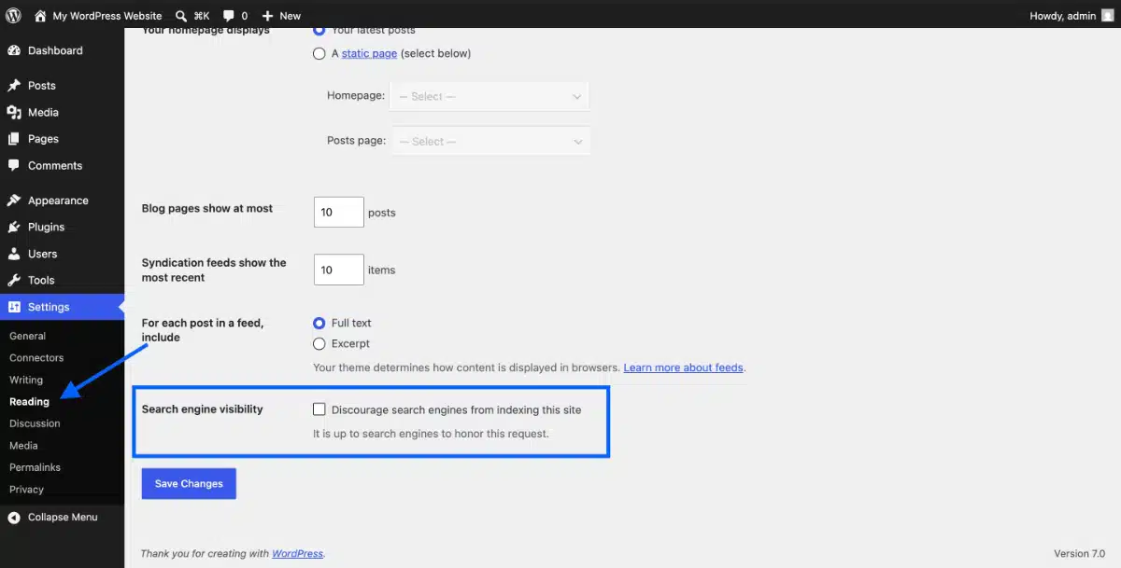Select Full text feed option

(x=319, y=323)
